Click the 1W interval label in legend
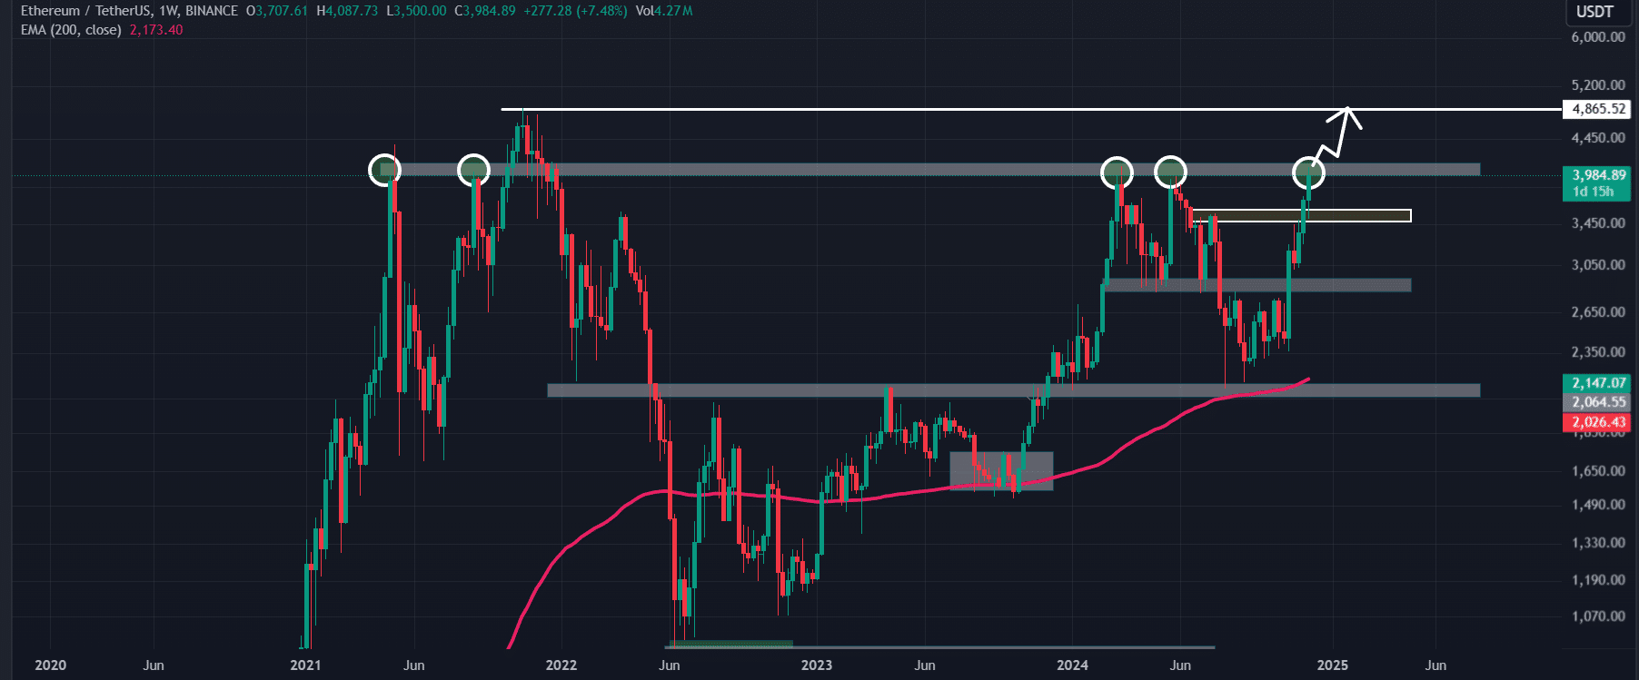Screen dimensions: 1639x680 point(167,11)
